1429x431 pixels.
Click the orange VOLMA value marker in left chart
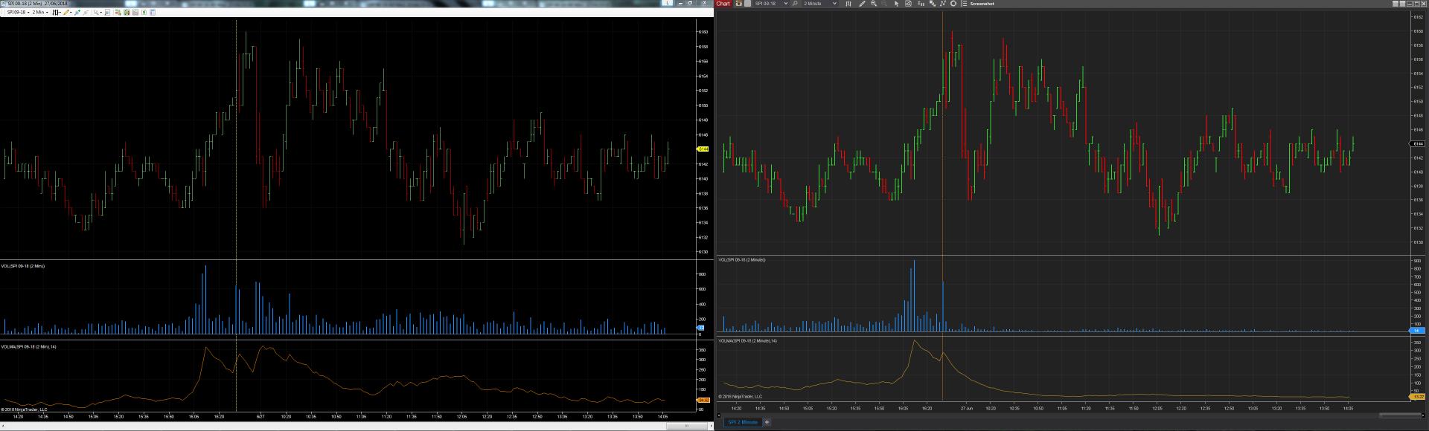[703, 401]
